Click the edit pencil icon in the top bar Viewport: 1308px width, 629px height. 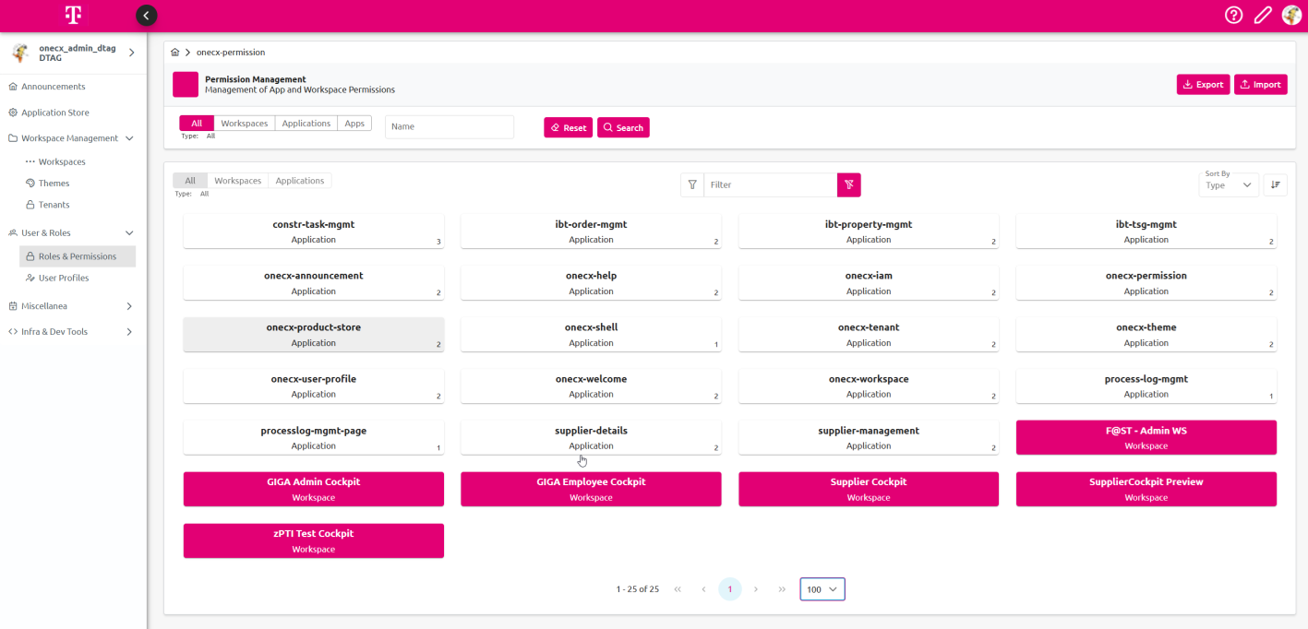[1263, 15]
